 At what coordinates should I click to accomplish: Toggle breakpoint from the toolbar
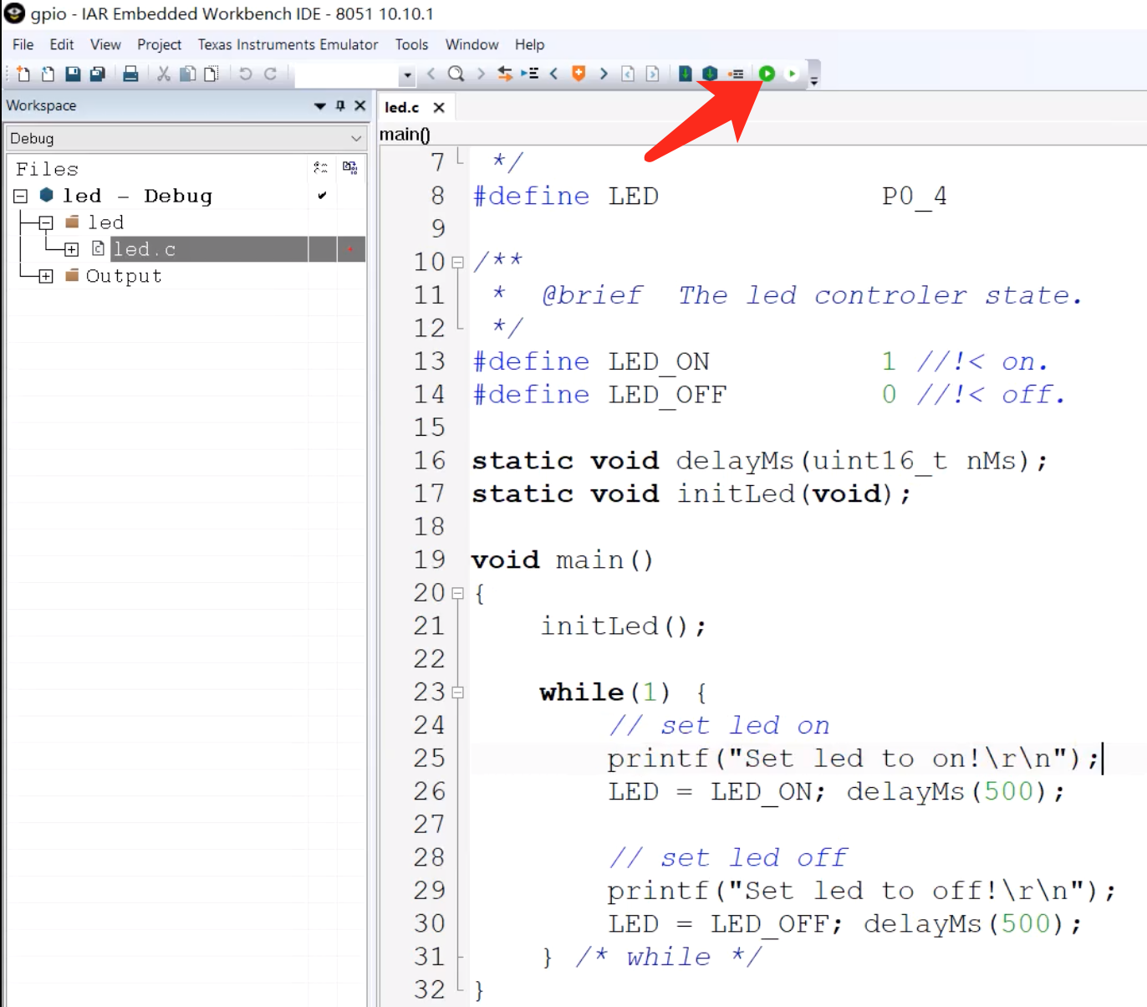736,74
